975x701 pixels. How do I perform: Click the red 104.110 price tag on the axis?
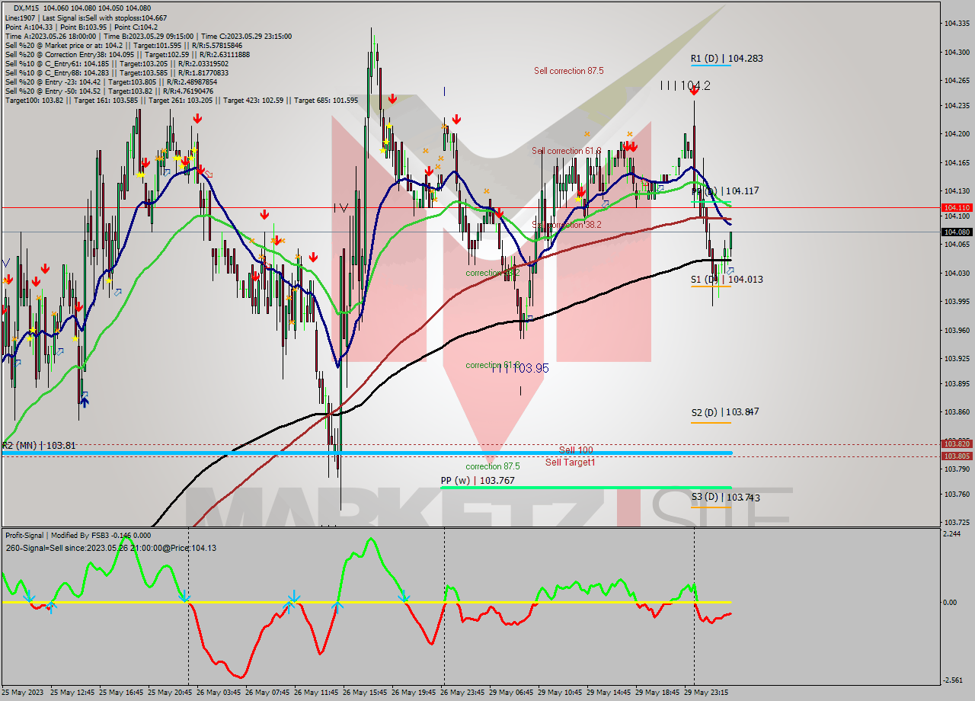pyautogui.click(x=956, y=207)
